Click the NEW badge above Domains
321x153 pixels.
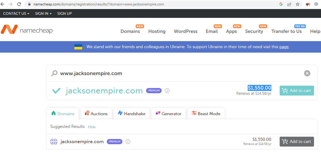(140, 26)
